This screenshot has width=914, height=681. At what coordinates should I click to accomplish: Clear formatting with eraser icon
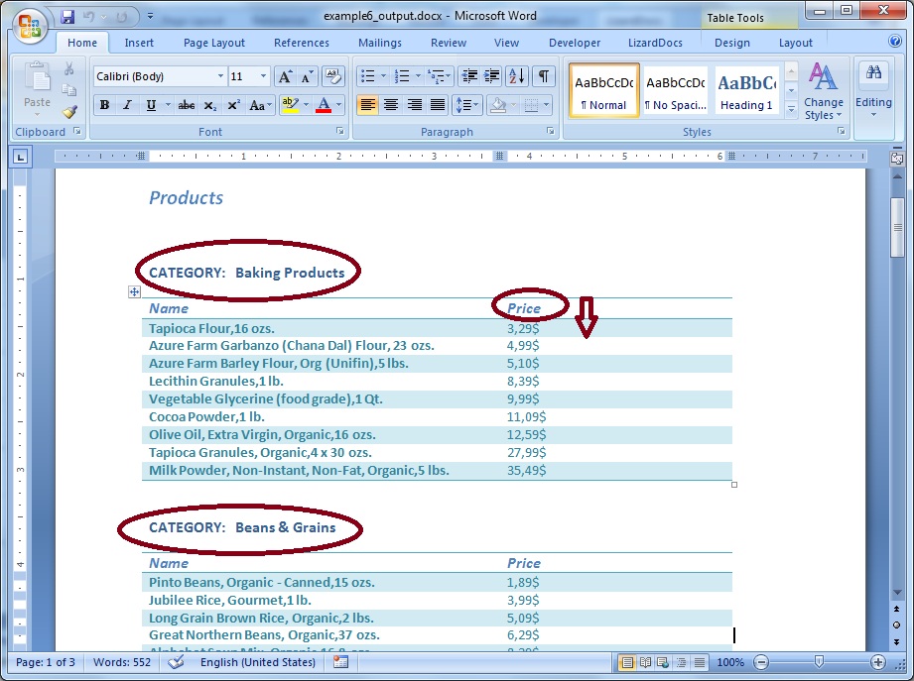pyautogui.click(x=333, y=76)
